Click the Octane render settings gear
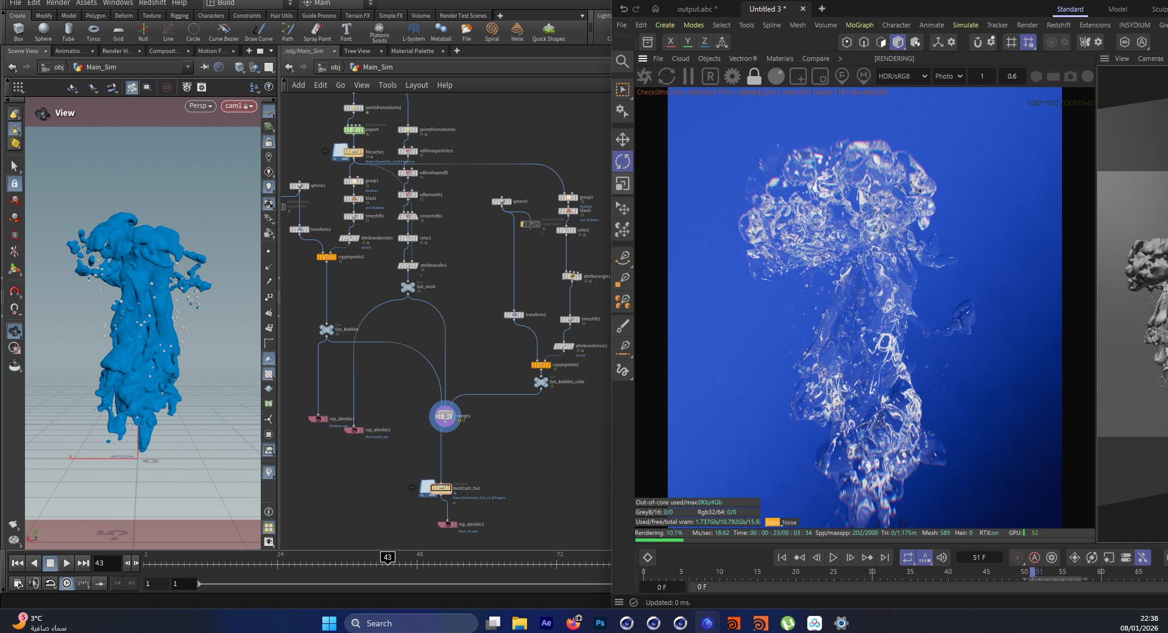This screenshot has height=633, width=1168. click(x=732, y=76)
